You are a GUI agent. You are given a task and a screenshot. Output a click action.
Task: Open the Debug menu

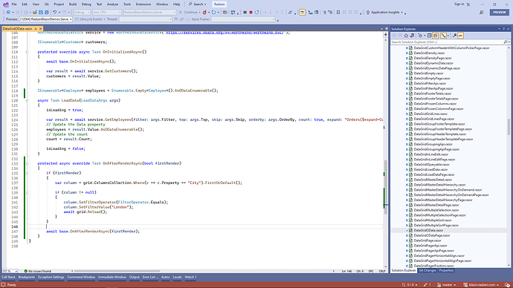[86, 4]
